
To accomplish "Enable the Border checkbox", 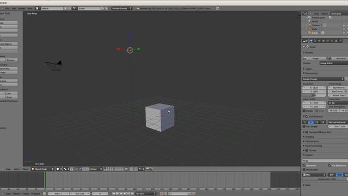I will [304, 111].
